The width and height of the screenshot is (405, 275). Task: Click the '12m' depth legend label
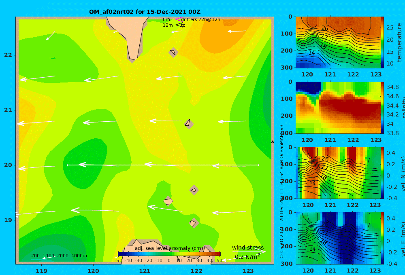point(168,25)
